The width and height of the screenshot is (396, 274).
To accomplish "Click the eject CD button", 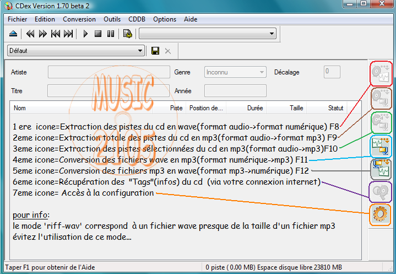I will (x=13, y=34).
